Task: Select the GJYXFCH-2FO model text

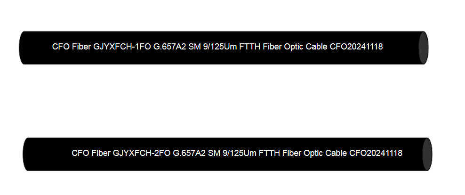Action: tap(142, 153)
